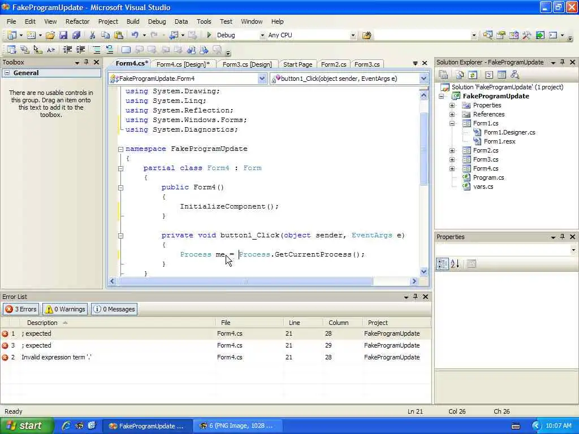Open the PNG Image taskbar window
Viewport: 579px width, 434px height.
[237, 426]
